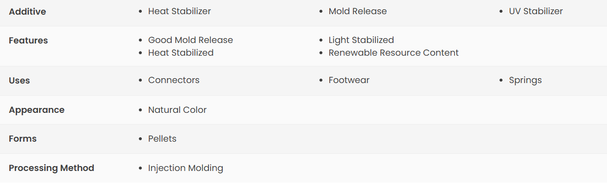This screenshot has width=607, height=191.
Task: Click Renewable Resource Content feature
Action: [x=394, y=53]
